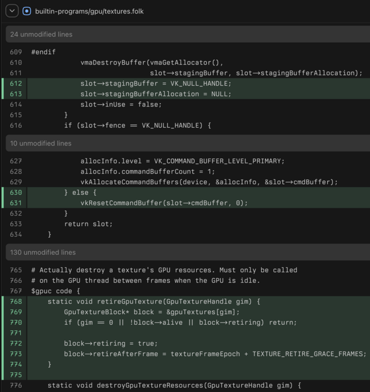Click if (slot->fence == VK_NULL_HANDLE) line
This screenshot has width=370, height=392.
click(x=138, y=125)
